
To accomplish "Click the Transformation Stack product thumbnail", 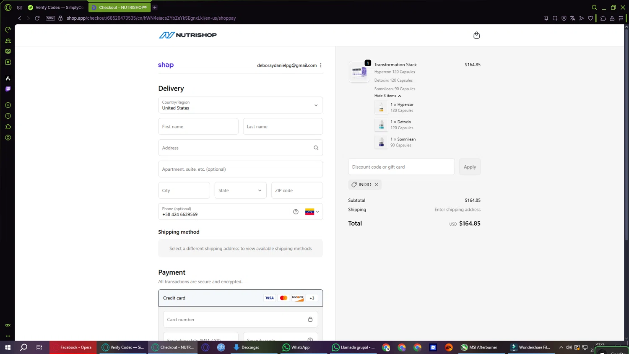I will coord(359,72).
